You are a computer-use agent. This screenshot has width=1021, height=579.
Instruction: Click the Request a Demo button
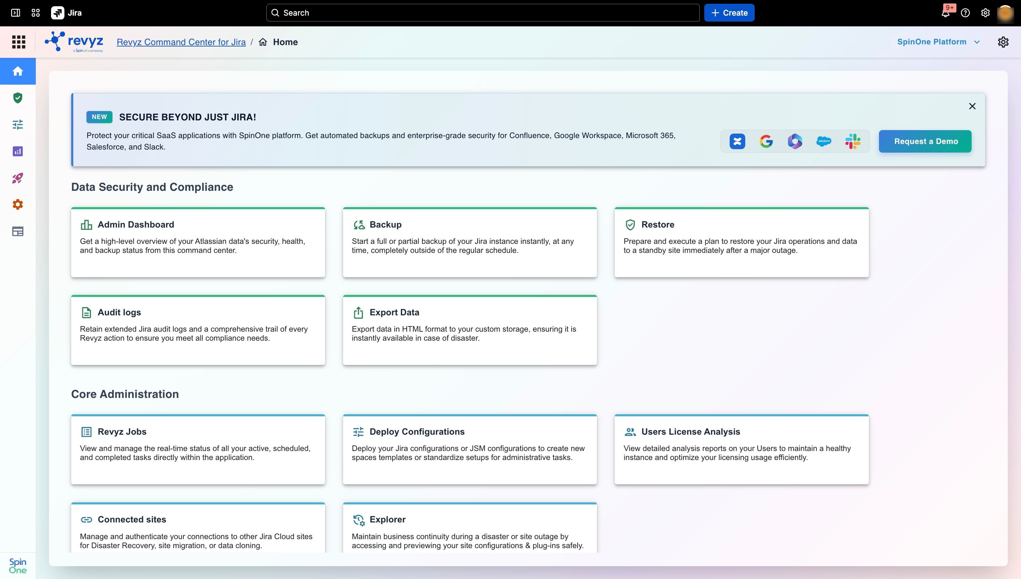[x=925, y=141]
